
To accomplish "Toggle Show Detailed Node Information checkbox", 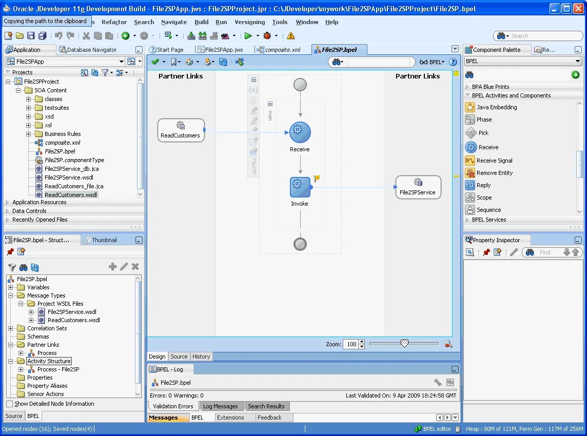I will coord(9,404).
